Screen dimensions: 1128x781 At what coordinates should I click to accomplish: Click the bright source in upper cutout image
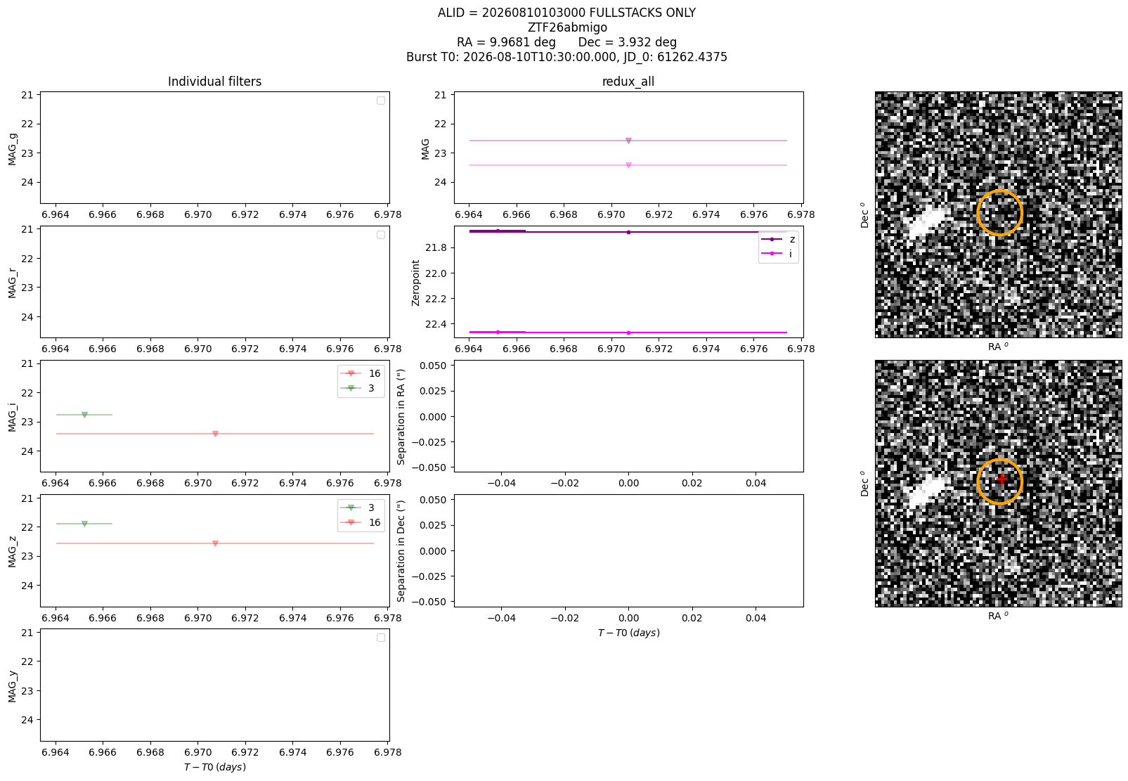(x=926, y=223)
